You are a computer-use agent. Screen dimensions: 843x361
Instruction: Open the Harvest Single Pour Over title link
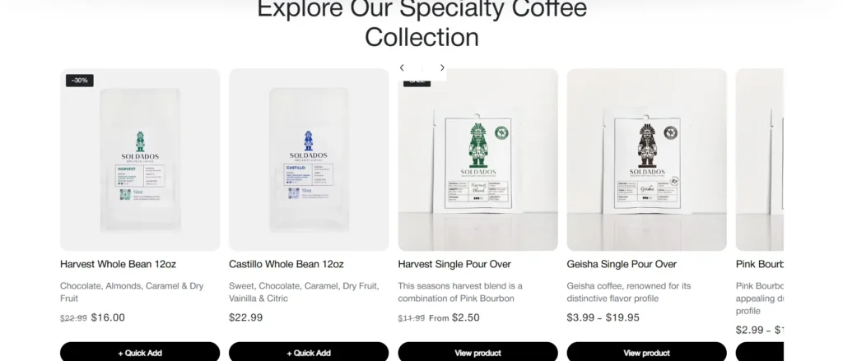click(454, 264)
